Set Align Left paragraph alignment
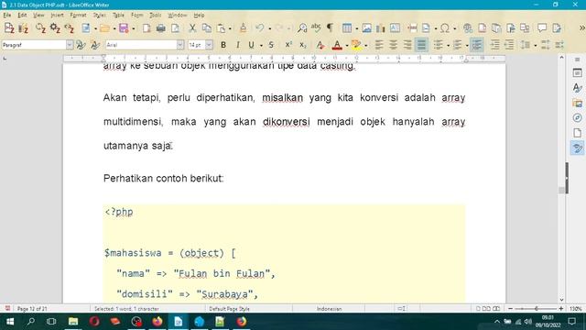Viewport: 586px width, 330px height. click(x=378, y=45)
